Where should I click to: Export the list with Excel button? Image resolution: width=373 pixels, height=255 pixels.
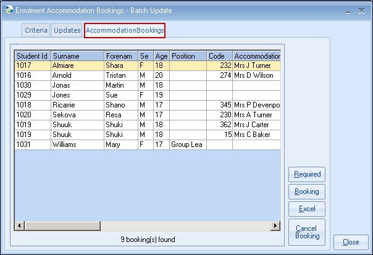tap(307, 209)
